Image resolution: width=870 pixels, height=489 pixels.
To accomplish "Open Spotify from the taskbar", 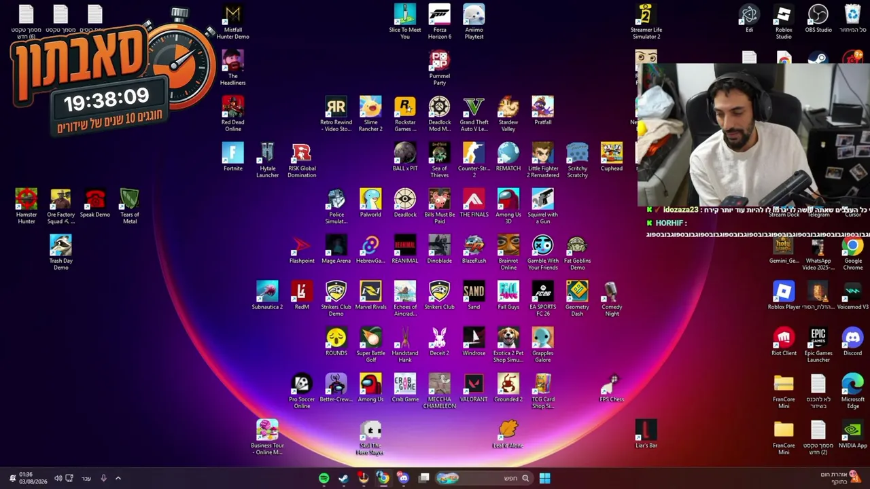I will [x=324, y=478].
